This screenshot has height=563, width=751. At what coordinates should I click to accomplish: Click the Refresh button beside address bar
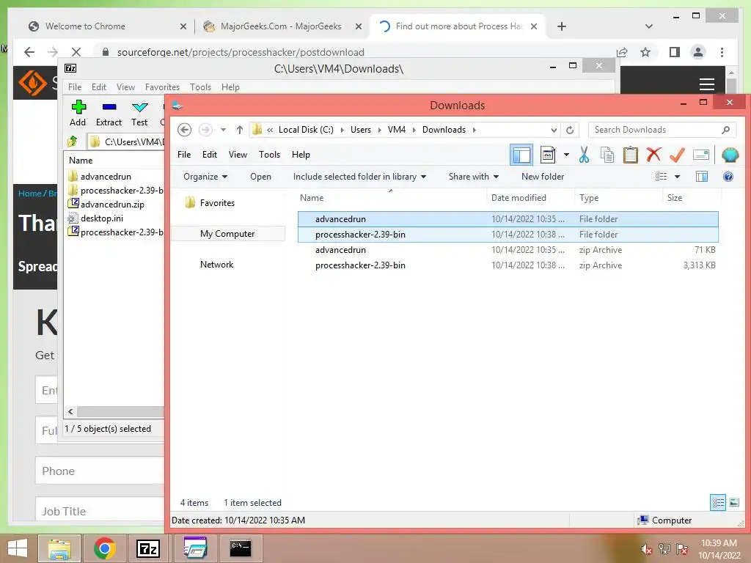569,130
